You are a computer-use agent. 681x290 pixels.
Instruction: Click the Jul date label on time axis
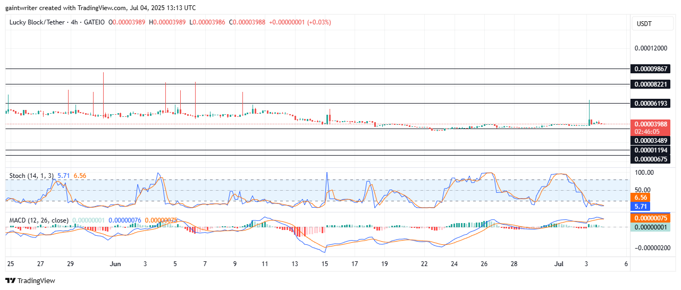pyautogui.click(x=559, y=263)
